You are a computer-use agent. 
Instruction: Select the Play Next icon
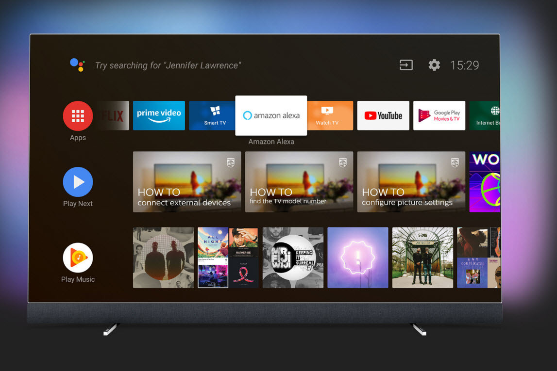(78, 182)
